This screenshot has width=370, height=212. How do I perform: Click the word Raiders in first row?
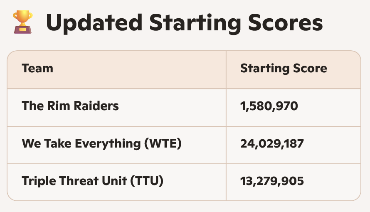click(96, 106)
